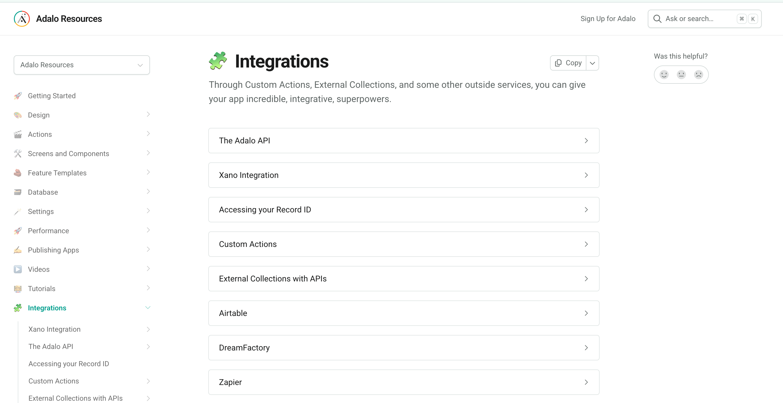Rate the page with the sad face
This screenshot has height=403, width=783.
699,74
